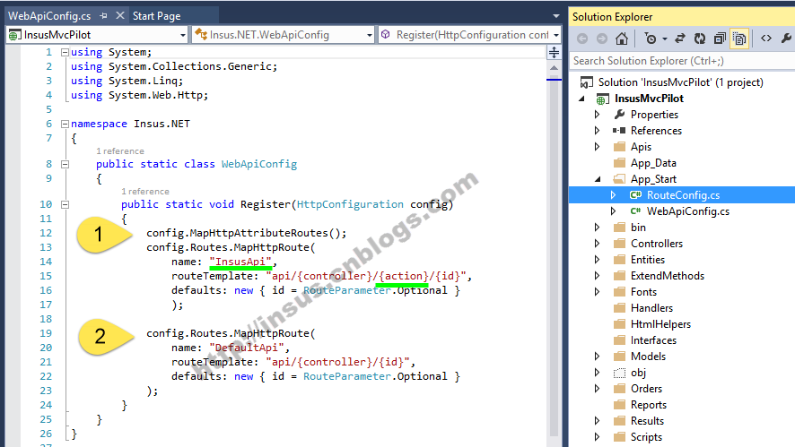The height and width of the screenshot is (447, 795).
Task: Select the Reports folder
Action: click(x=649, y=405)
